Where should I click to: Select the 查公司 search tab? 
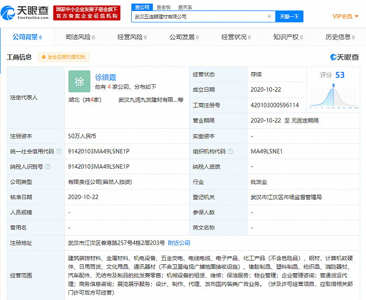pos(142,7)
